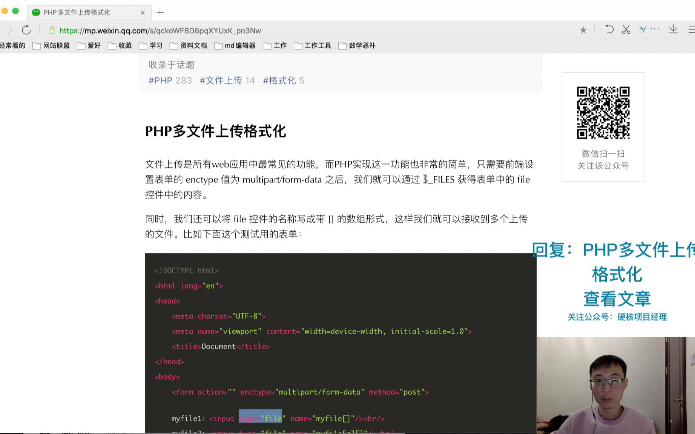Open browser hamburger menu at far right
This screenshot has height=434, width=695.
pos(692,29)
